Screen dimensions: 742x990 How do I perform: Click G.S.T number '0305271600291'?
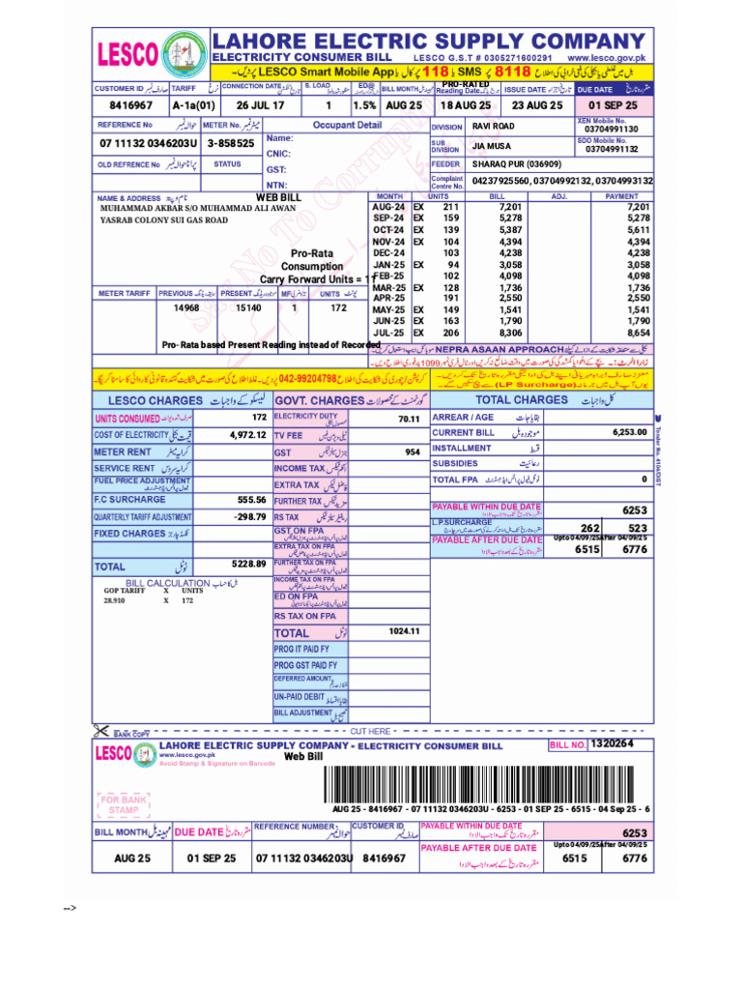tap(518, 57)
